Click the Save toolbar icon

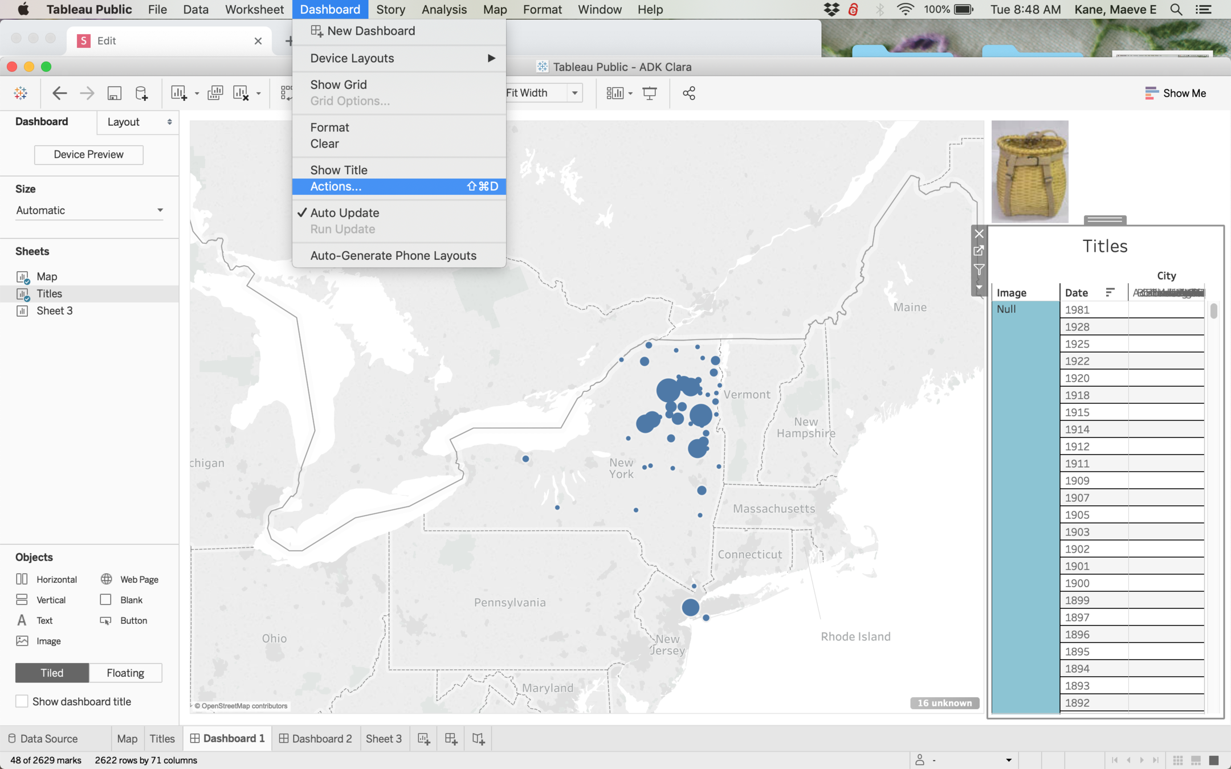[x=114, y=93]
